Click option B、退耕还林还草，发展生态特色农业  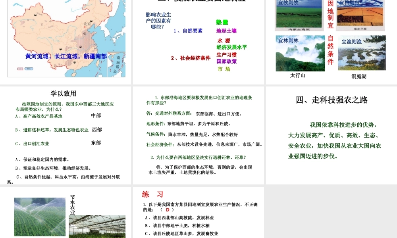pos(52,130)
